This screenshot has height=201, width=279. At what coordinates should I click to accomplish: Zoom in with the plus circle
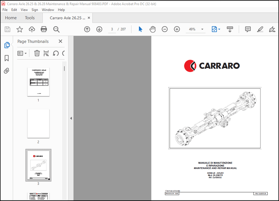(177, 29)
